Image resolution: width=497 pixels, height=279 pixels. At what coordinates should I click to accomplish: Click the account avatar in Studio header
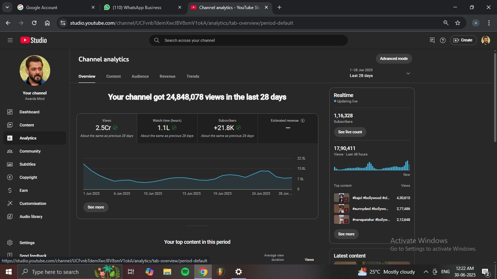[486, 40]
